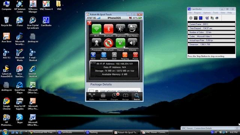Open the CamStudio View menu

click(x=223, y=13)
